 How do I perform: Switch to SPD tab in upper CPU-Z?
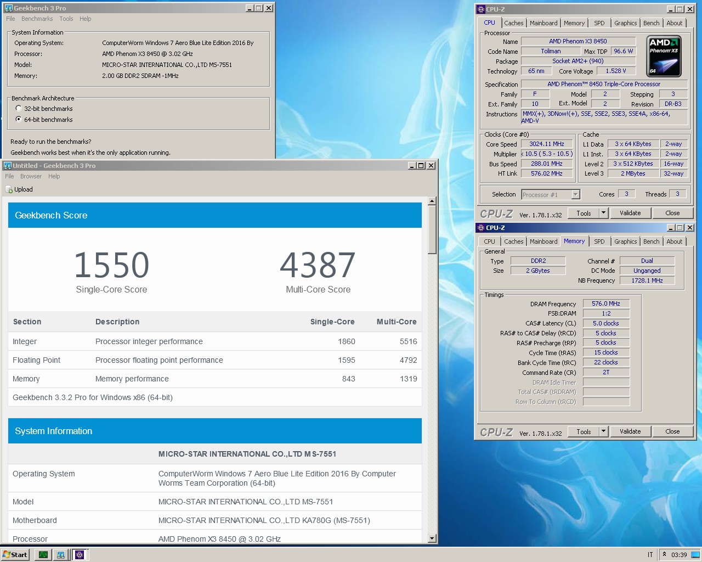[x=599, y=23]
